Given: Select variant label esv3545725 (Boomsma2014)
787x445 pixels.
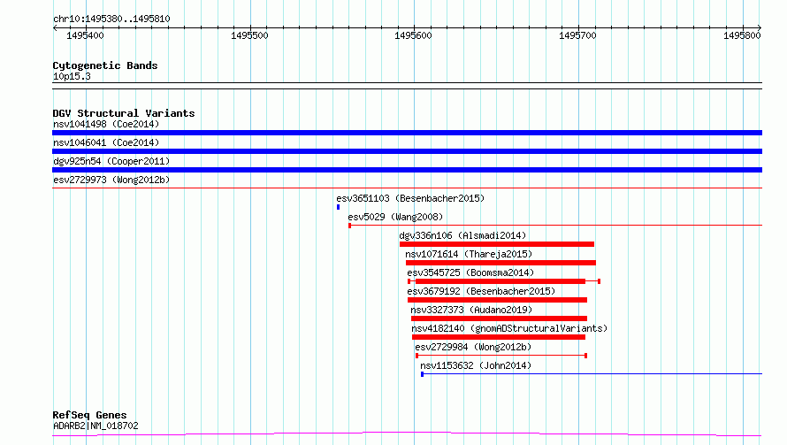Looking at the screenshot, I should 470,272.
